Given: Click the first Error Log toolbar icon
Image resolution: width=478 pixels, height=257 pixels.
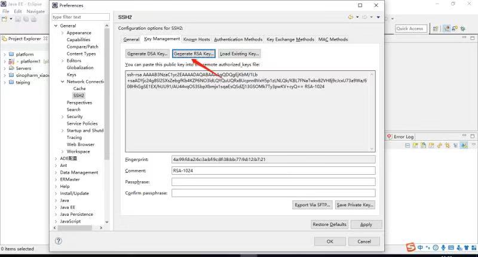Looking at the screenshot, I should click(407, 145).
